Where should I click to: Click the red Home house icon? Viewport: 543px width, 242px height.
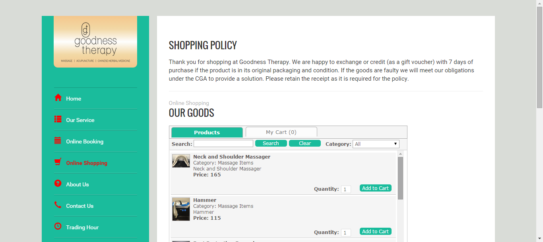tap(58, 97)
